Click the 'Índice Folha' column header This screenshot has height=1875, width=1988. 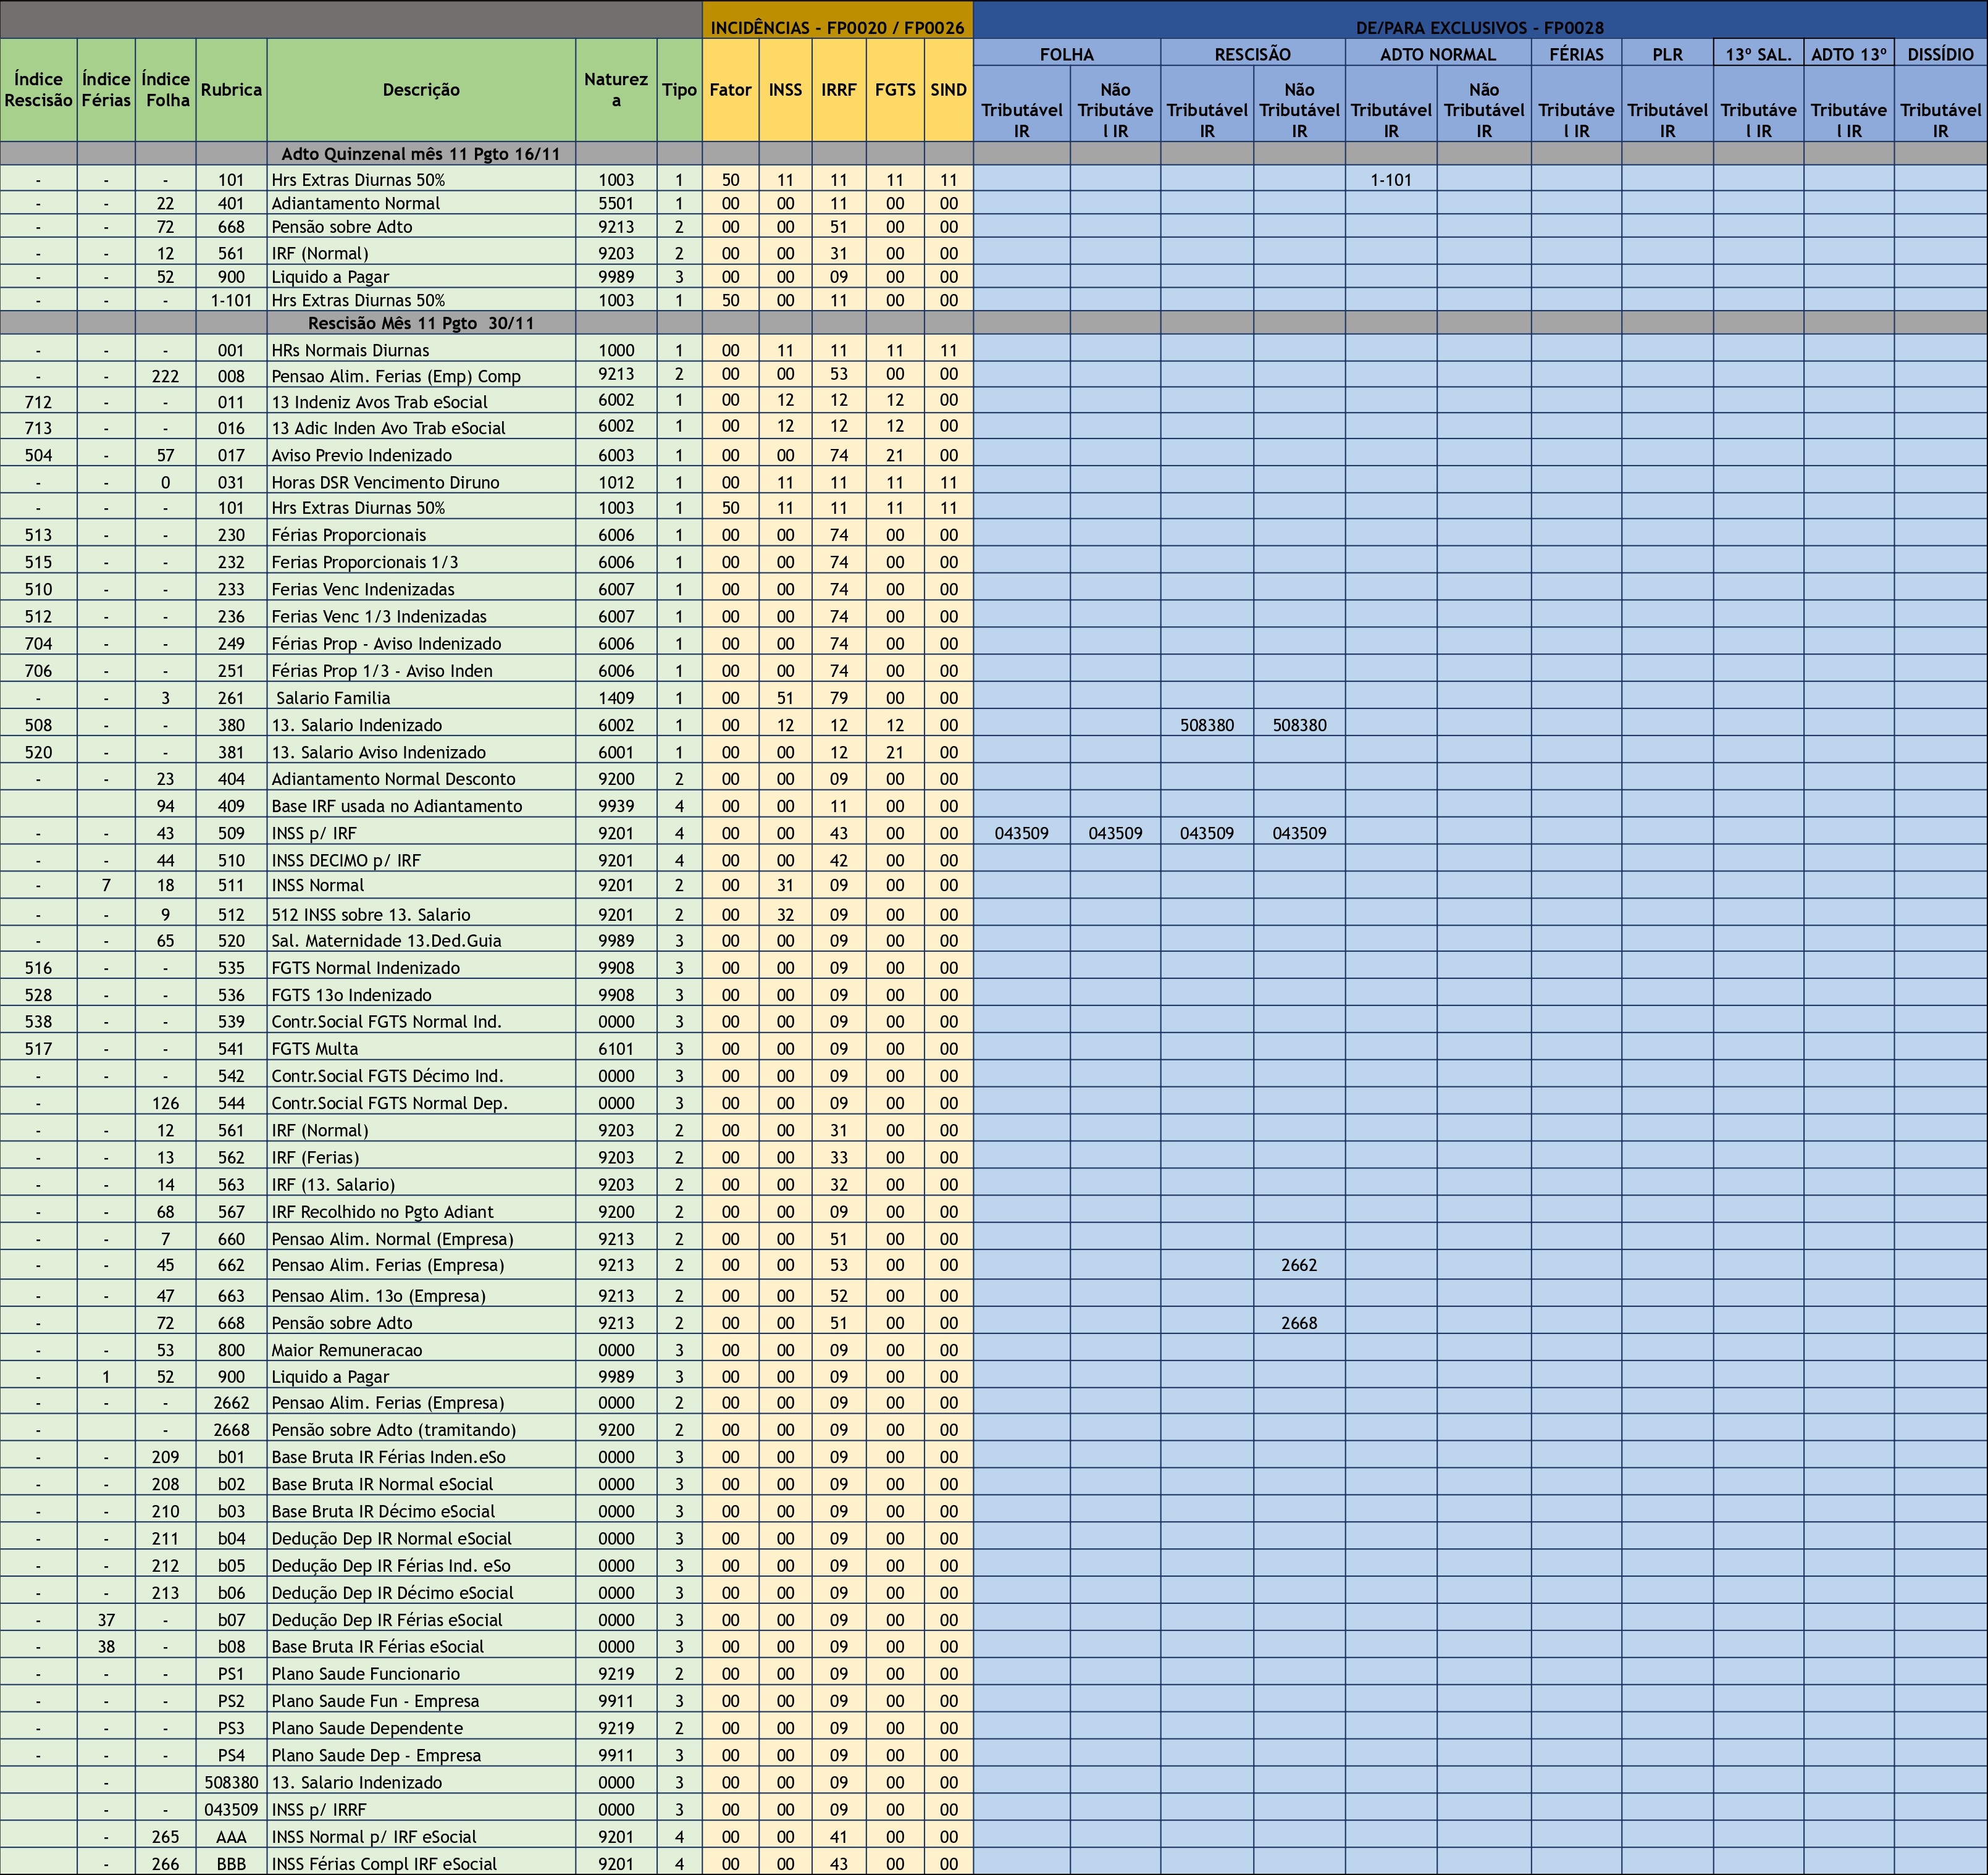(166, 90)
